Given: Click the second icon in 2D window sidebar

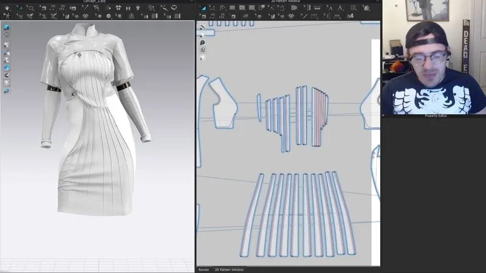Looking at the screenshot, I should pyautogui.click(x=202, y=35).
